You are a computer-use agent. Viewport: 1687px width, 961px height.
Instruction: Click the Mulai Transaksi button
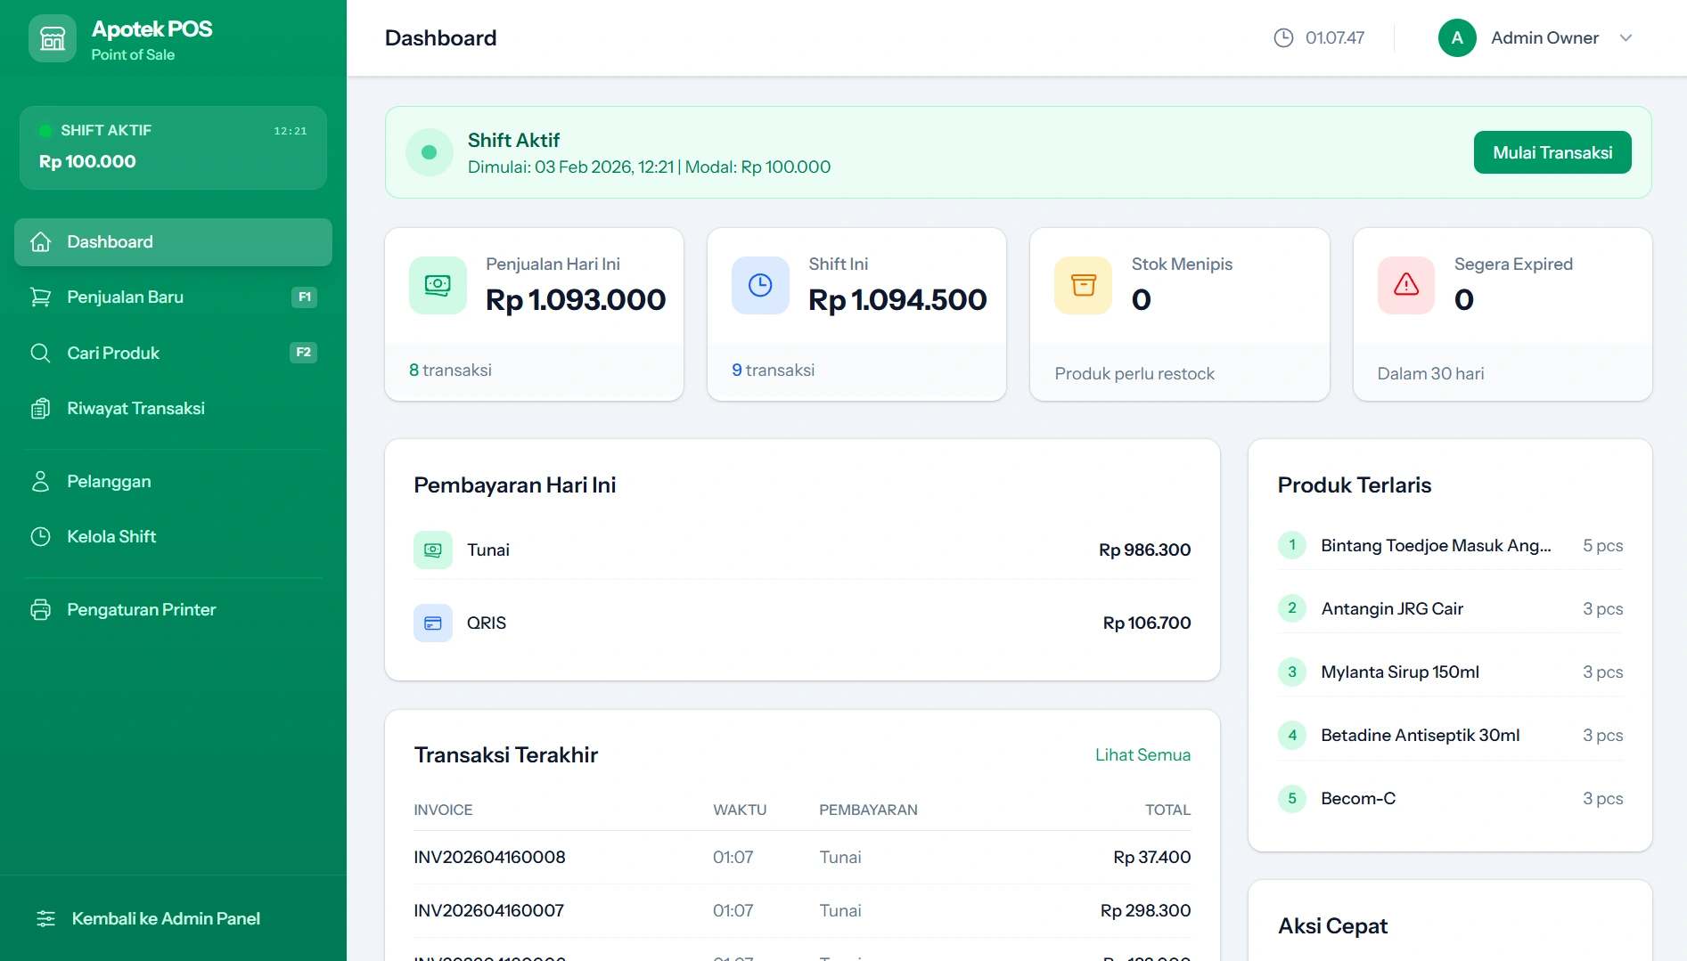pyautogui.click(x=1552, y=152)
